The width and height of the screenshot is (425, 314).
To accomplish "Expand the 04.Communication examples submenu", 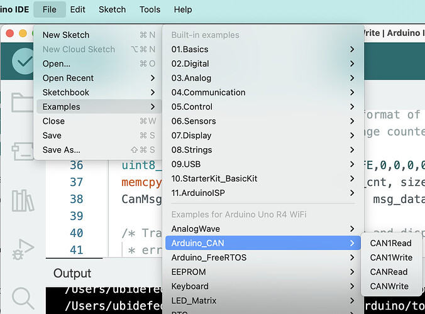I will click(x=263, y=92).
